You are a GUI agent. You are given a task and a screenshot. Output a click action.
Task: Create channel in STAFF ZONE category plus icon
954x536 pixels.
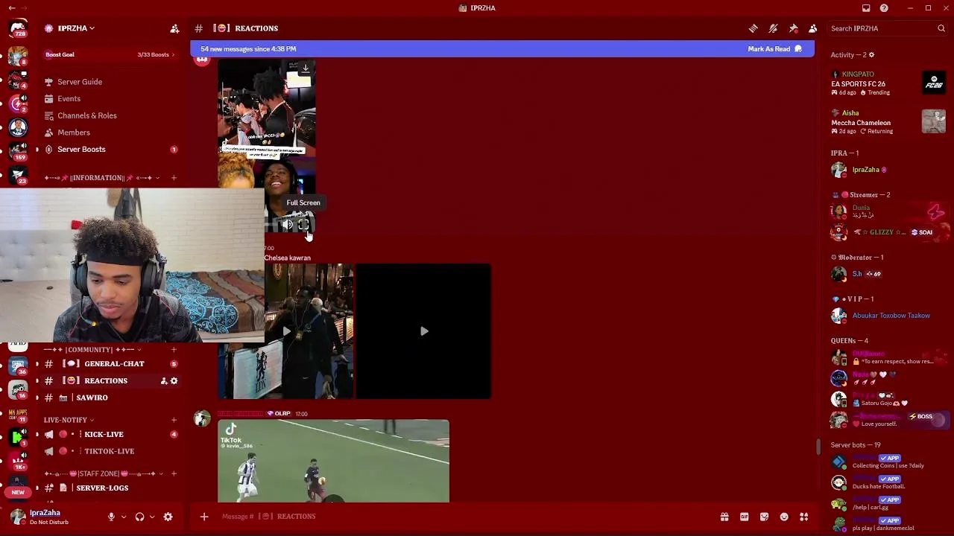pyautogui.click(x=174, y=473)
